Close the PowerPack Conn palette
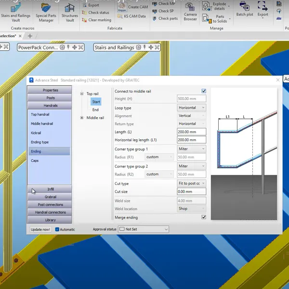The height and width of the screenshot is (289, 289). click(x=81, y=47)
